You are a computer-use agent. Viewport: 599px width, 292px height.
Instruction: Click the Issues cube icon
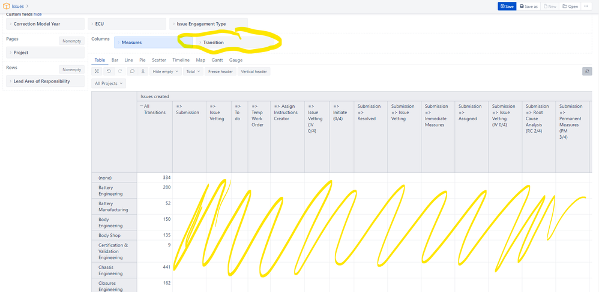(7, 6)
